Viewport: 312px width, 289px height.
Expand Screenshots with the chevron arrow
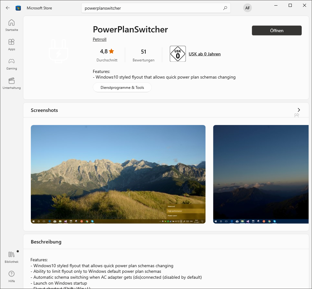coord(299,110)
